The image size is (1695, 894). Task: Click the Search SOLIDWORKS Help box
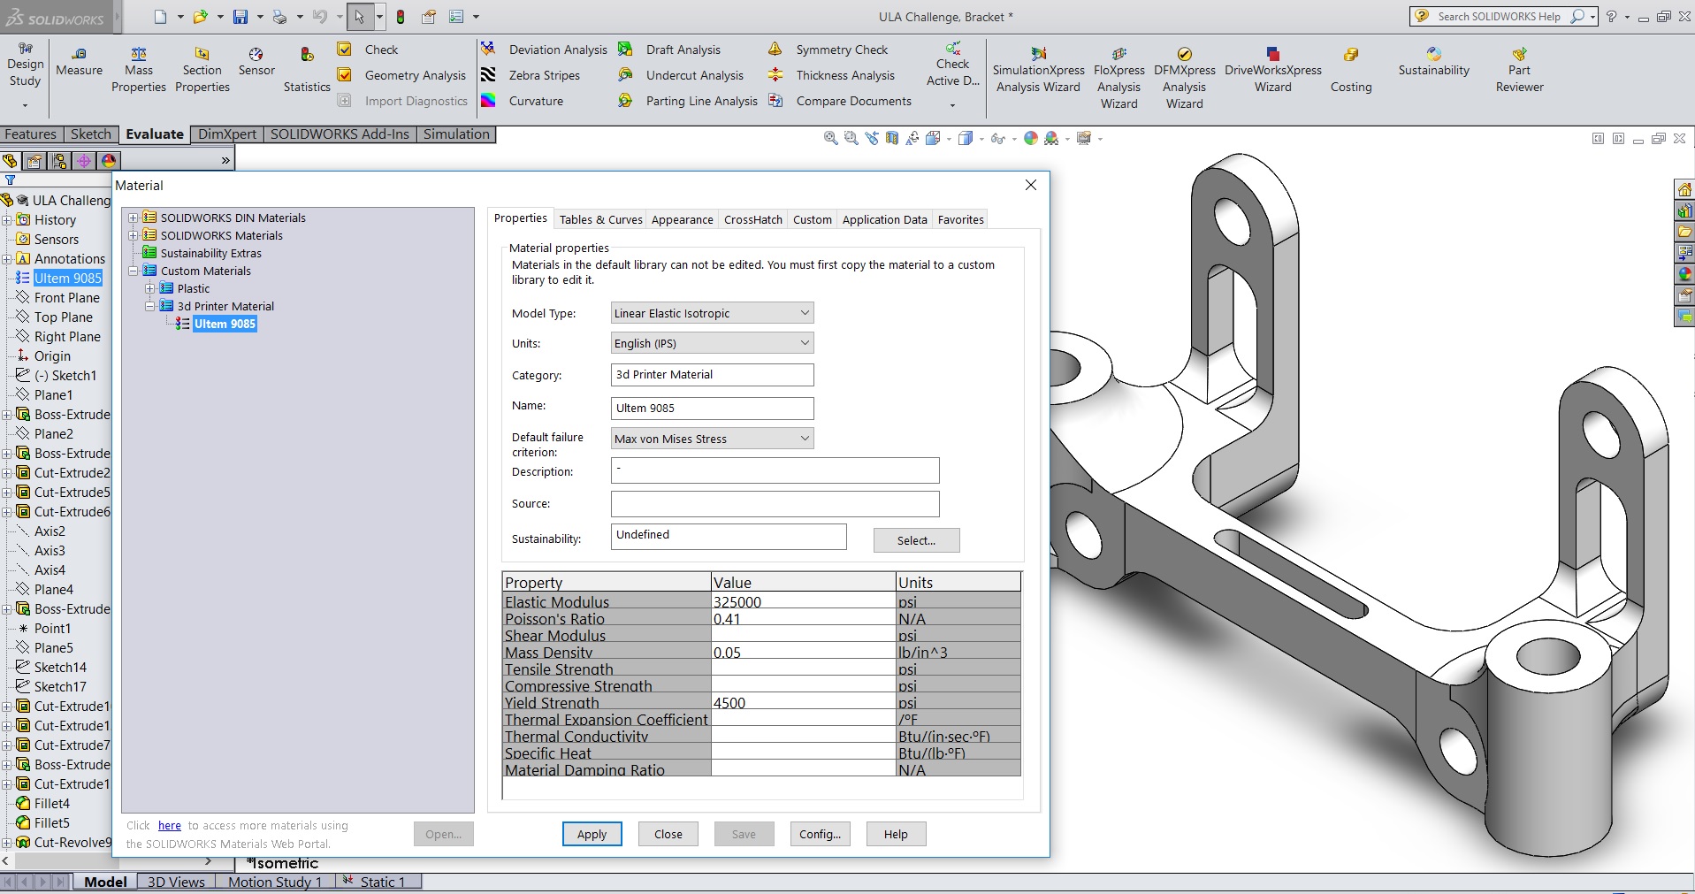[1502, 16]
